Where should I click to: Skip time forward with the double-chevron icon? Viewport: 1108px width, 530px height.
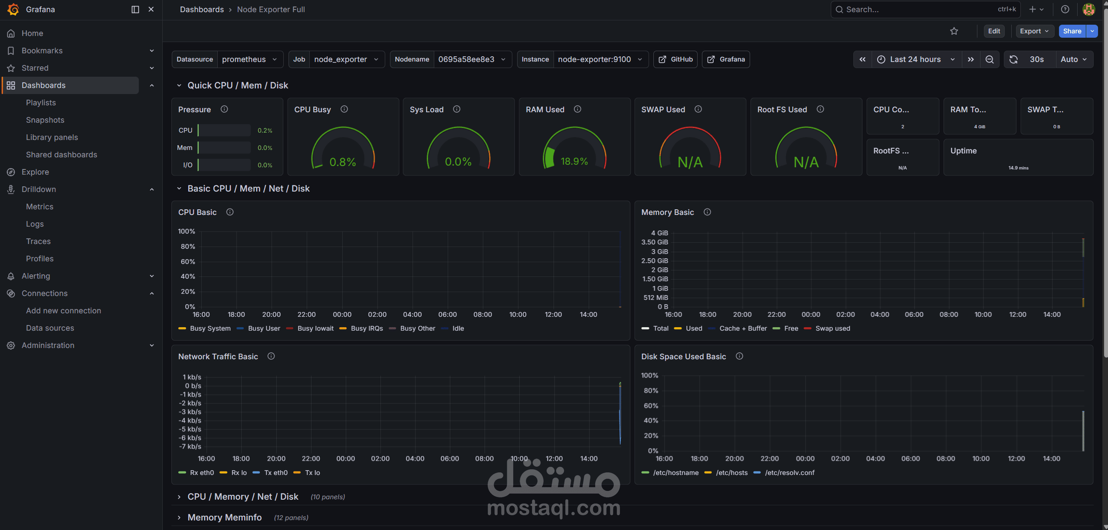(971, 59)
